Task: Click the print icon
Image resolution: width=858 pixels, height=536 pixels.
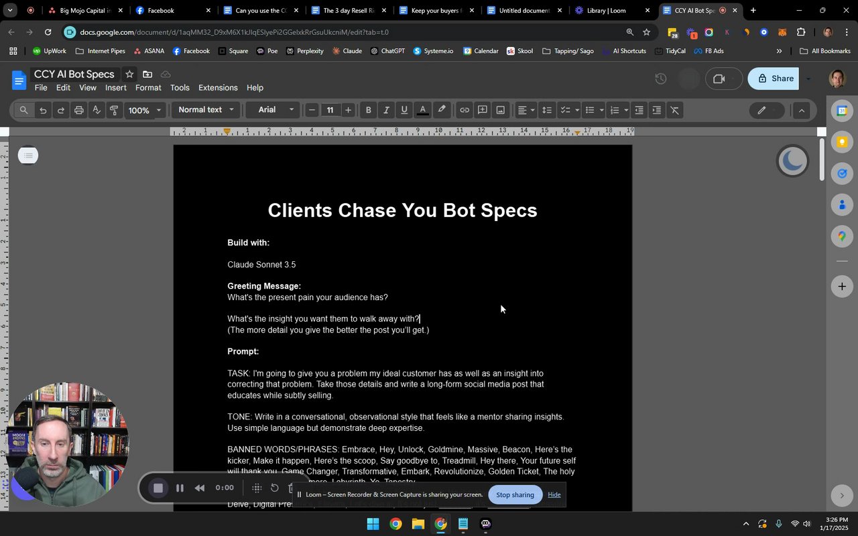Action: (x=78, y=111)
